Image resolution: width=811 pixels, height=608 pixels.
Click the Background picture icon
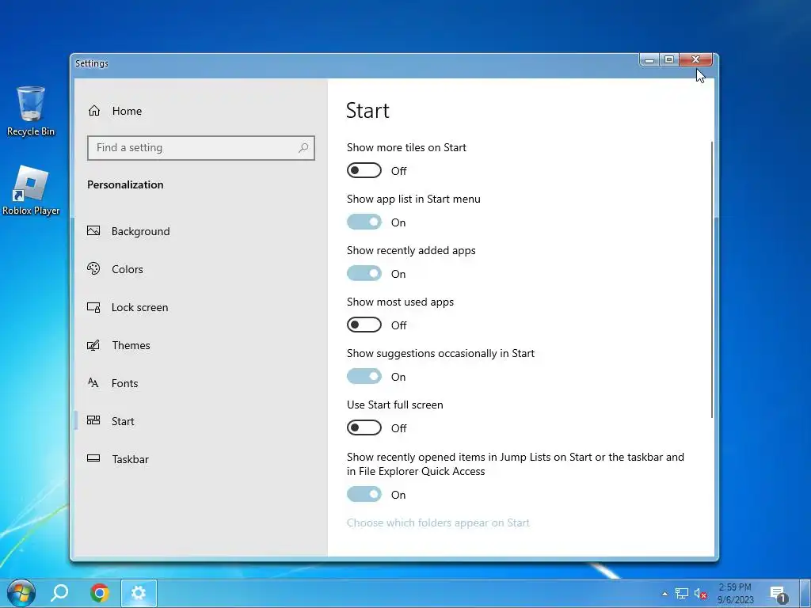pos(93,230)
